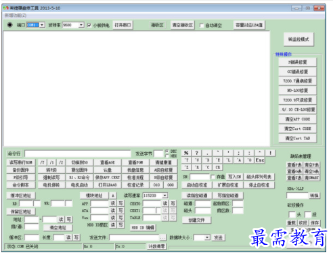The height and width of the screenshot is (259, 333).
Task: Send the Esc key button
Action: coord(260,160)
